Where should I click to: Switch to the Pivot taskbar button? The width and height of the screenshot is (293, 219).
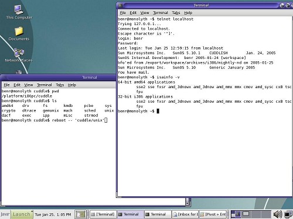coord(213,214)
